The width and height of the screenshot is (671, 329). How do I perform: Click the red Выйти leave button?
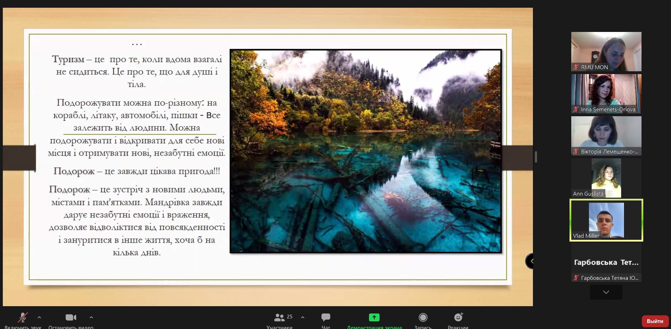pyautogui.click(x=654, y=321)
